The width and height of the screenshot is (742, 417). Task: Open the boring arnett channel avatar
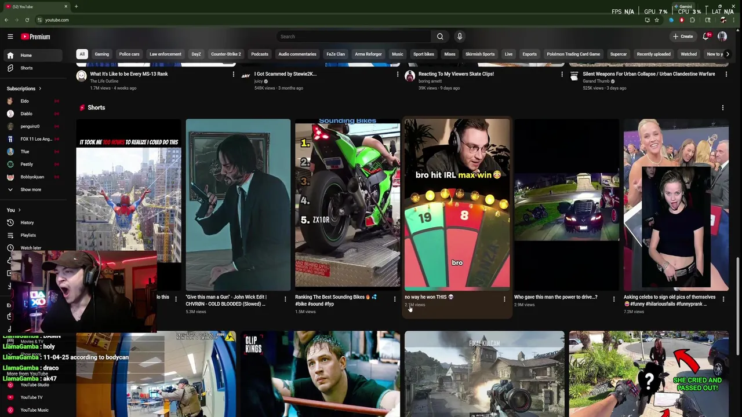tap(410, 76)
